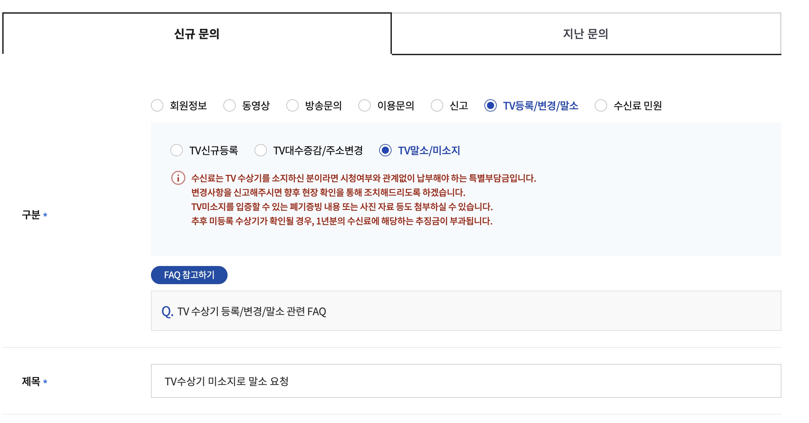Pick the 이용문의 radio option

point(365,105)
